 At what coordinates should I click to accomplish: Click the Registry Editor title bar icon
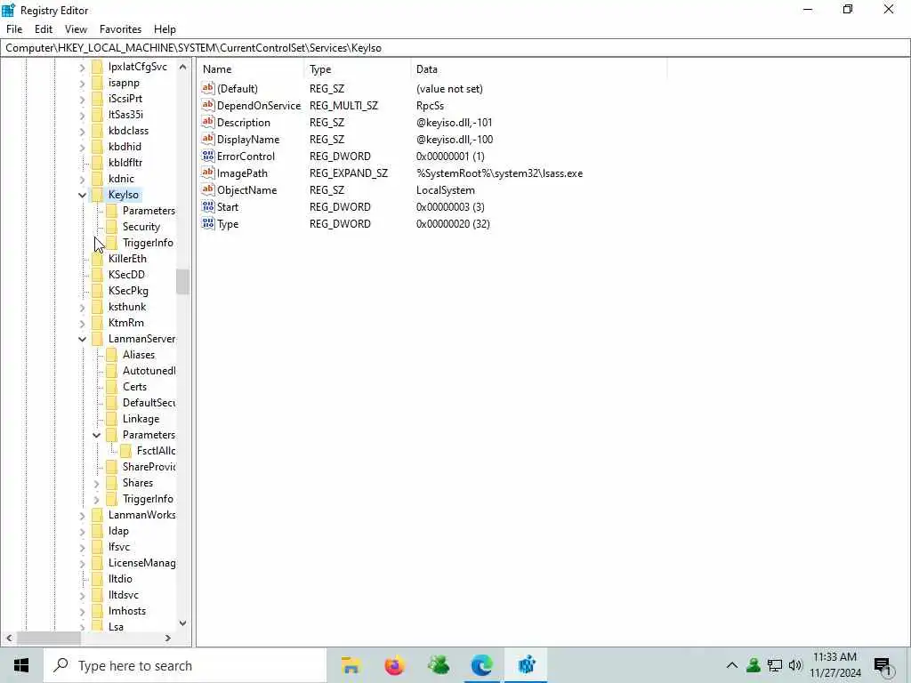pyautogui.click(x=8, y=10)
